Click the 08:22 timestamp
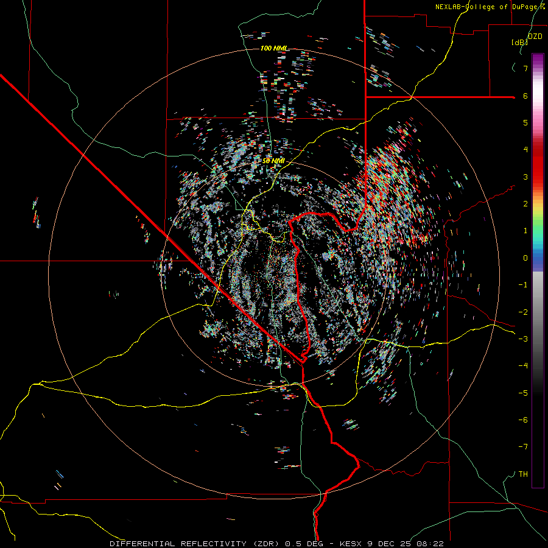The width and height of the screenshot is (548, 548). (x=430, y=544)
